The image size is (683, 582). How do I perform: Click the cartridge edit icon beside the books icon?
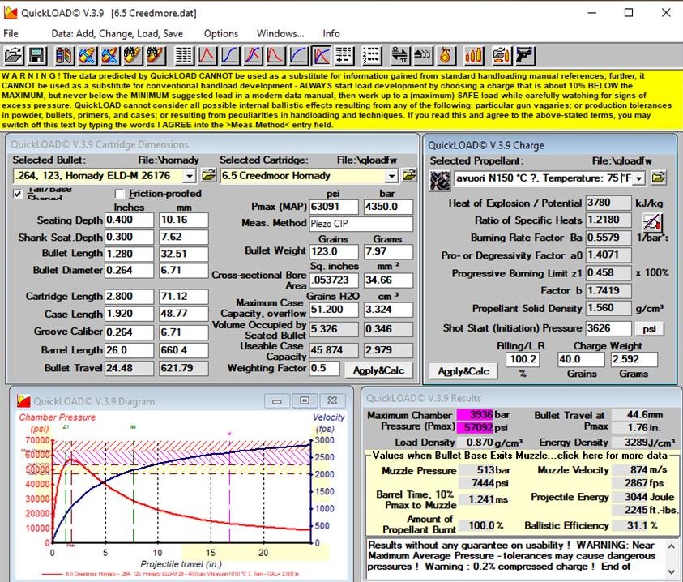tap(88, 56)
